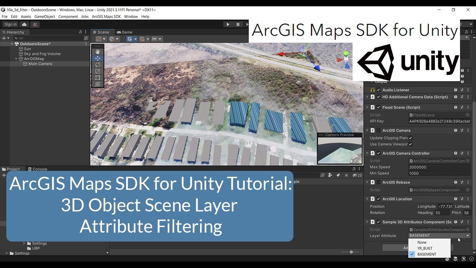Collapse the Flood Scene component foldout
The height and width of the screenshot is (268, 476).
pos(367,108)
